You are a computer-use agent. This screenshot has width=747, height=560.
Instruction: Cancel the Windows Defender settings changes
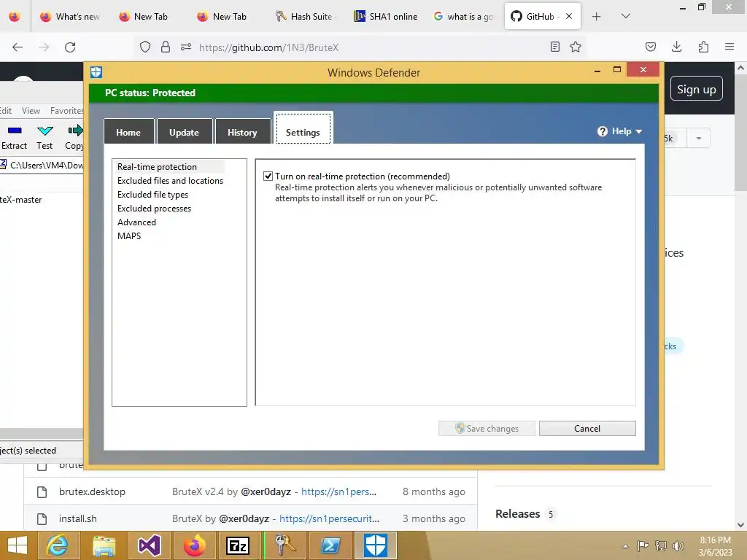[x=587, y=428]
